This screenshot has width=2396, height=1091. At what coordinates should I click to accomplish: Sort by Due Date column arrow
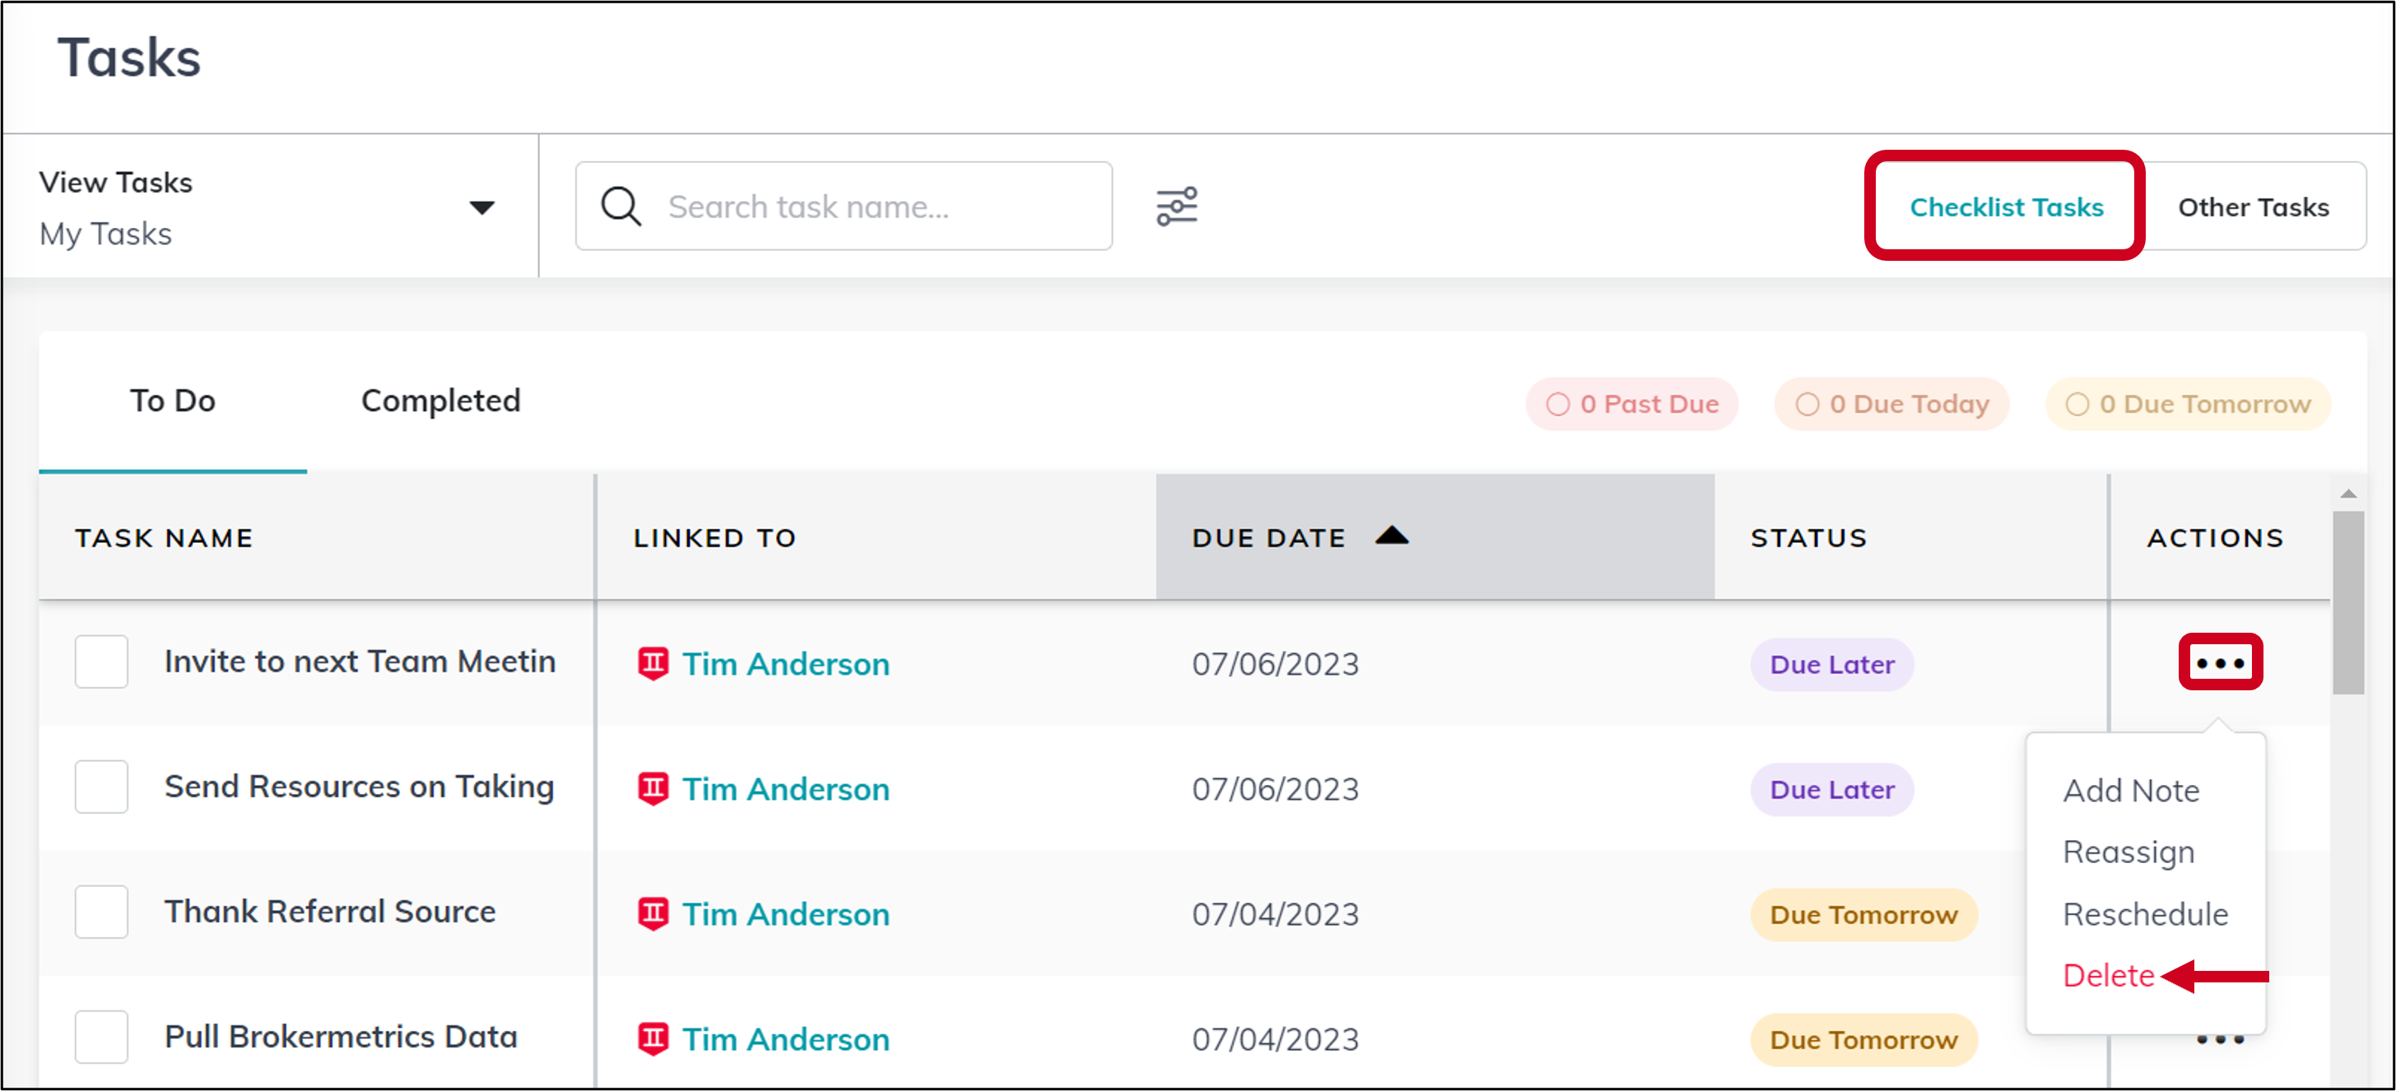[1392, 535]
